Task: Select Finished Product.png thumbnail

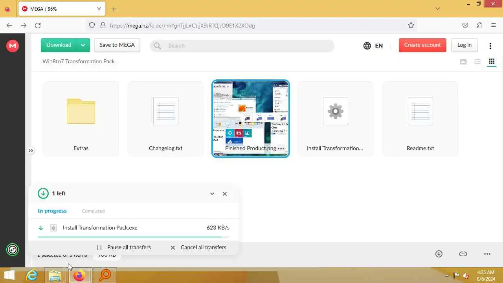Action: (x=251, y=119)
